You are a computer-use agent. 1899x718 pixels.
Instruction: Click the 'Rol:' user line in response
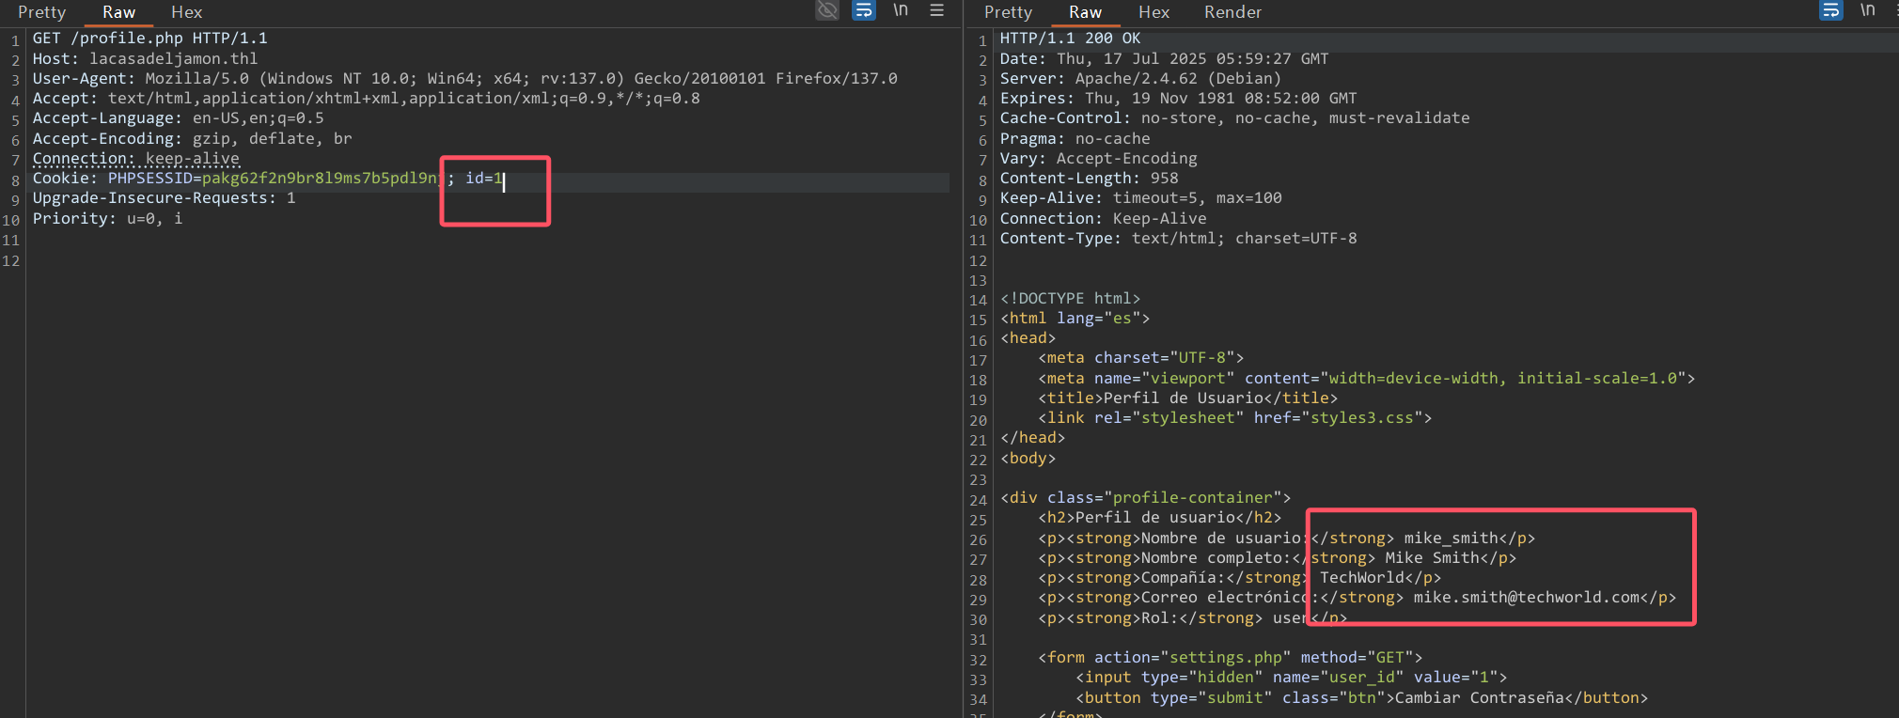(x=1193, y=618)
